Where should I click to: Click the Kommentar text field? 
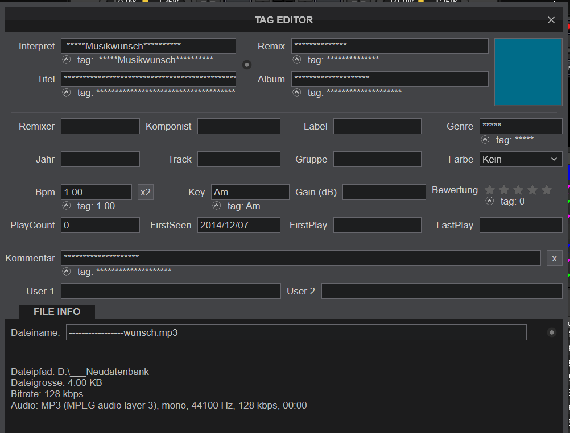pyautogui.click(x=300, y=259)
